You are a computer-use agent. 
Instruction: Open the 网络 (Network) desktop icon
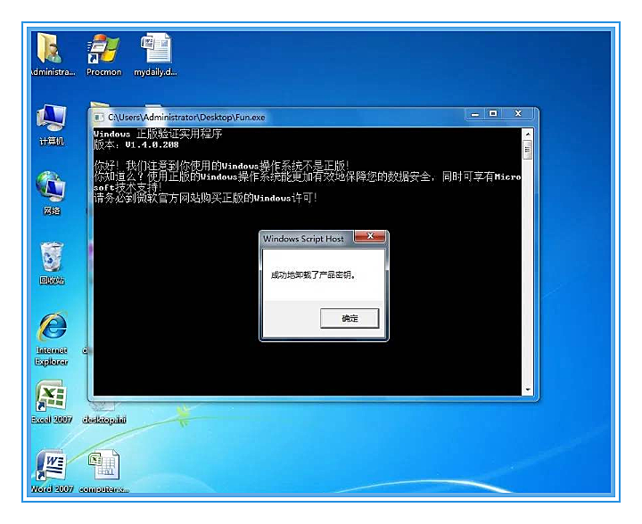click(x=52, y=193)
